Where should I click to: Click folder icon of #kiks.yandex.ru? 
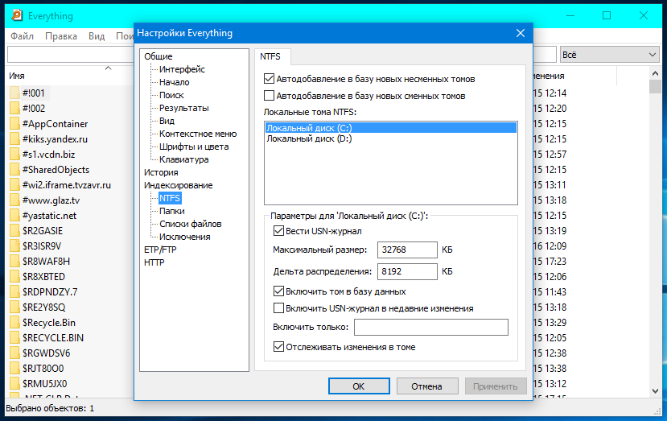[x=14, y=138]
